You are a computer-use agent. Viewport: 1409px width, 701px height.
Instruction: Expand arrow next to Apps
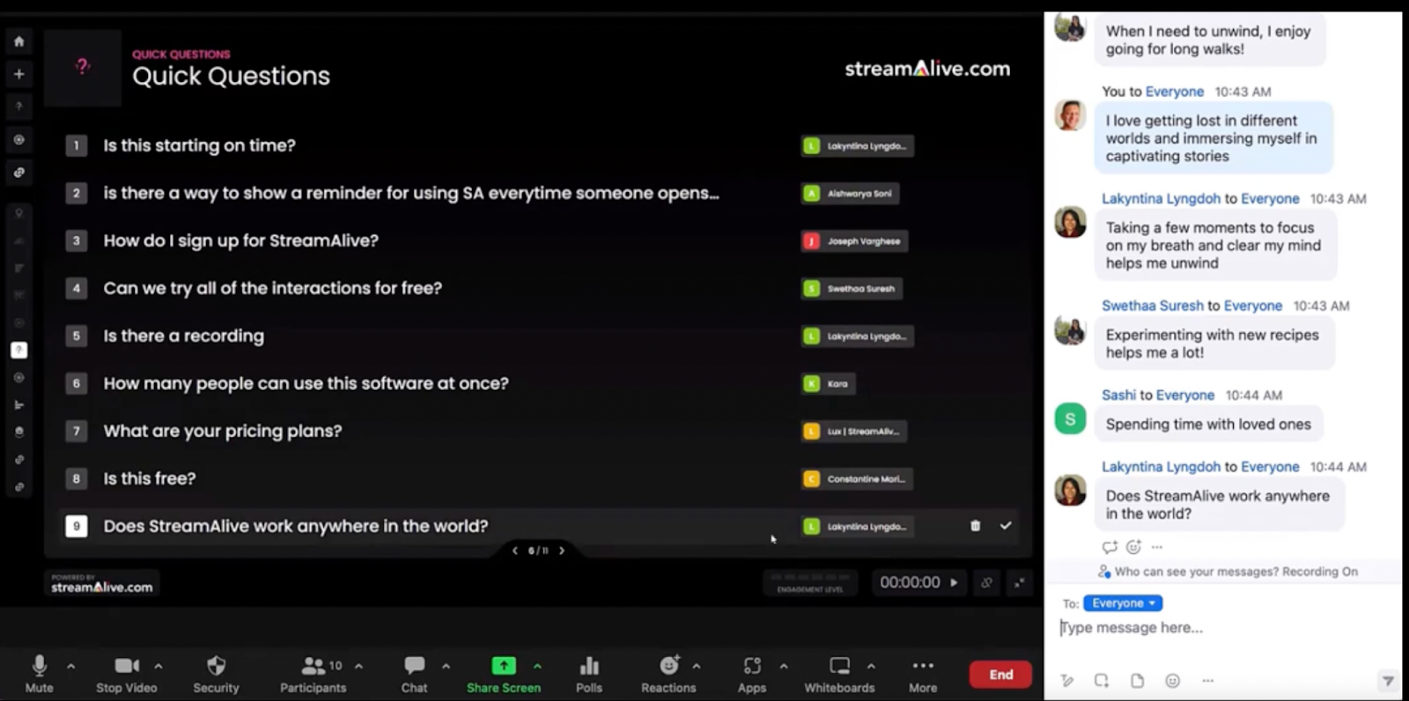(784, 666)
